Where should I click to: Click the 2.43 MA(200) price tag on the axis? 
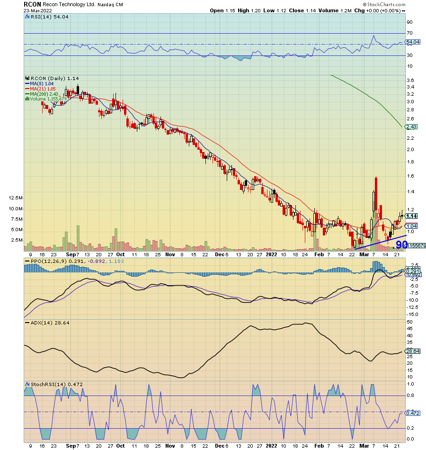pos(411,127)
